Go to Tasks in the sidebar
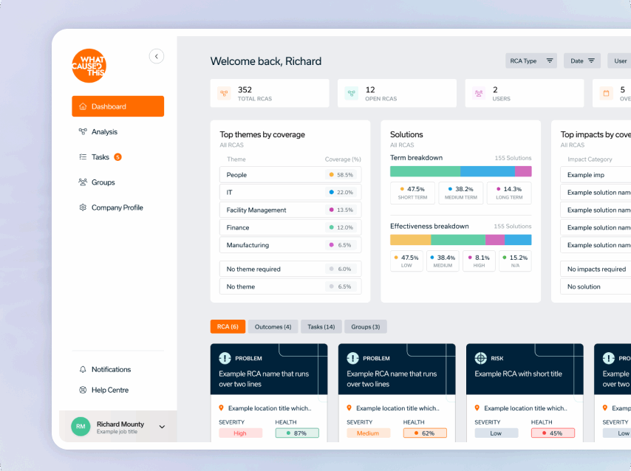Screen dimensions: 631x471 tap(100, 157)
